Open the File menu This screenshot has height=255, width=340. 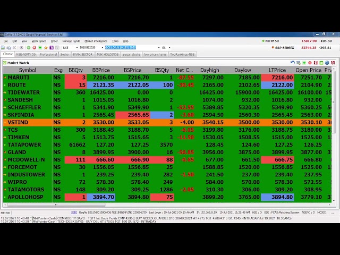pos(6,41)
